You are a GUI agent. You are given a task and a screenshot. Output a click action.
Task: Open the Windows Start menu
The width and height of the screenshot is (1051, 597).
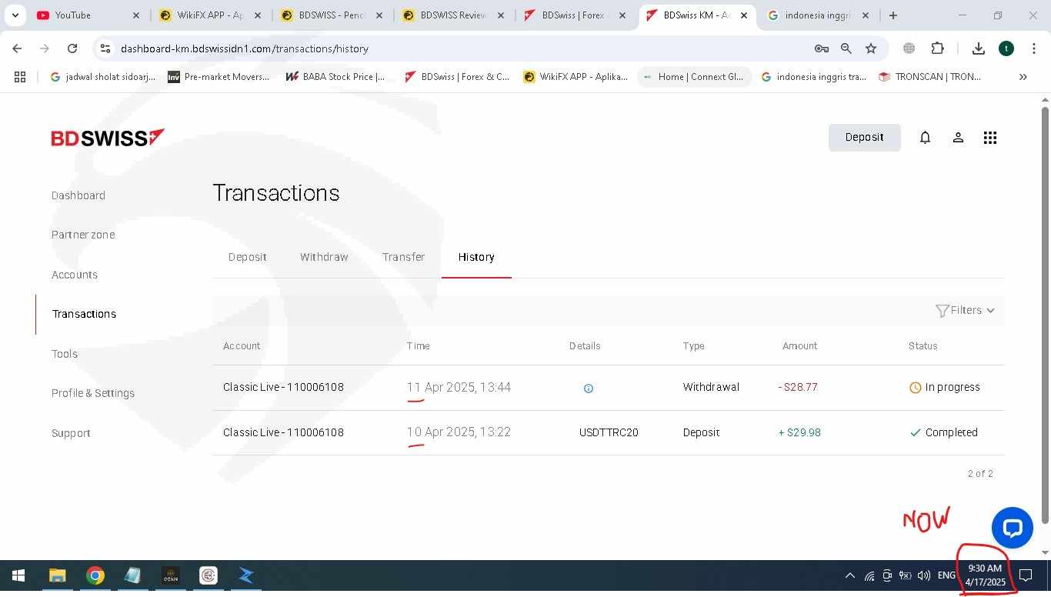point(18,575)
